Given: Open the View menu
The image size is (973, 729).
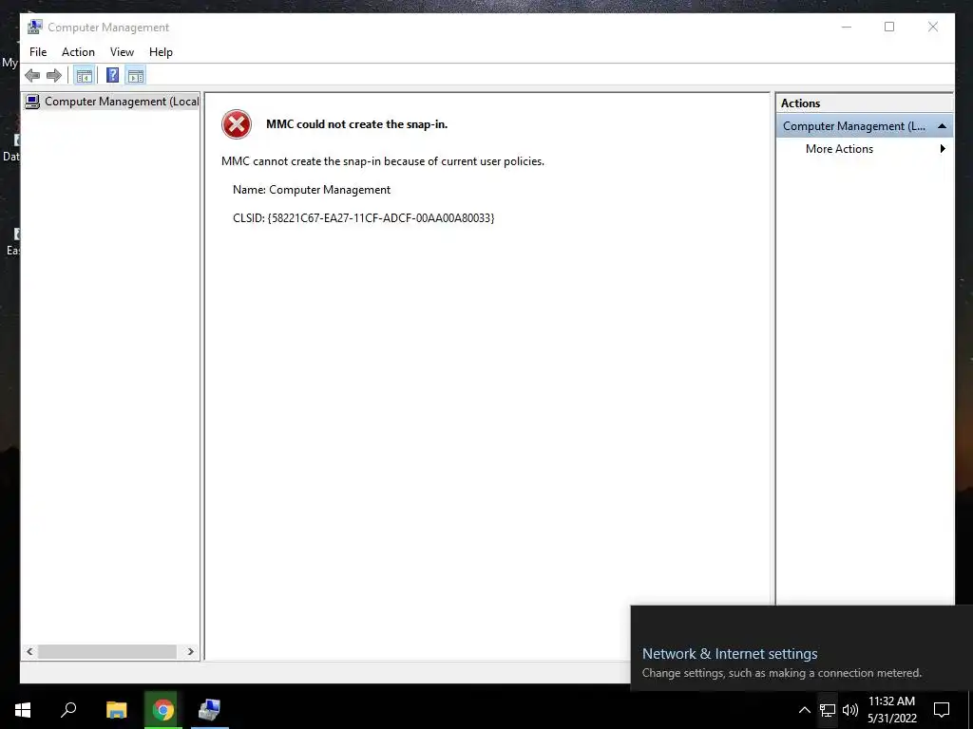Looking at the screenshot, I should tap(122, 52).
